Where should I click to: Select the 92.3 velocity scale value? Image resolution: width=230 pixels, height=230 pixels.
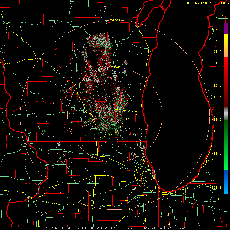(x=217, y=40)
